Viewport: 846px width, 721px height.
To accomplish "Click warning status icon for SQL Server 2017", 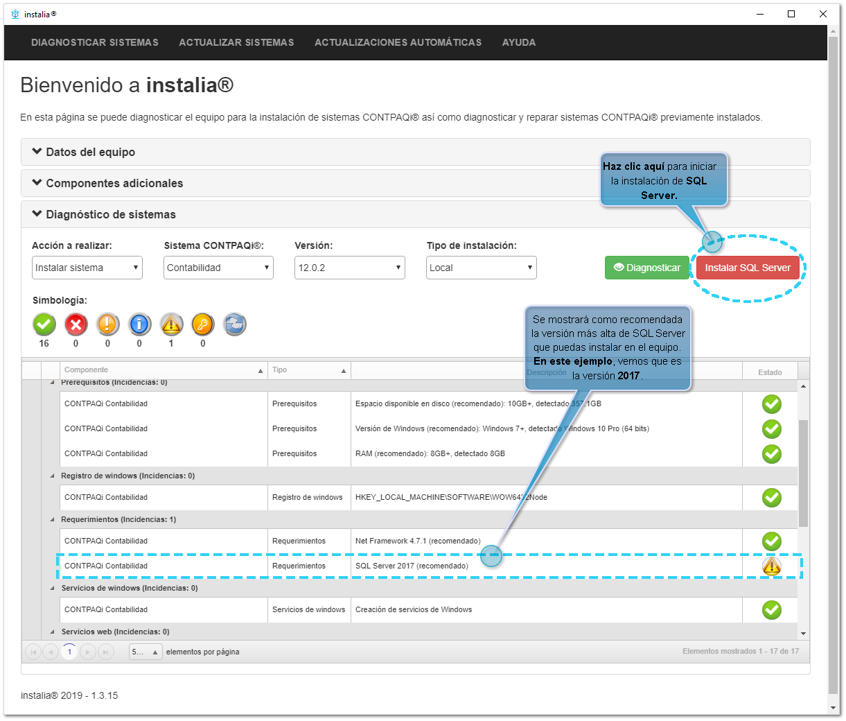I will tap(771, 566).
